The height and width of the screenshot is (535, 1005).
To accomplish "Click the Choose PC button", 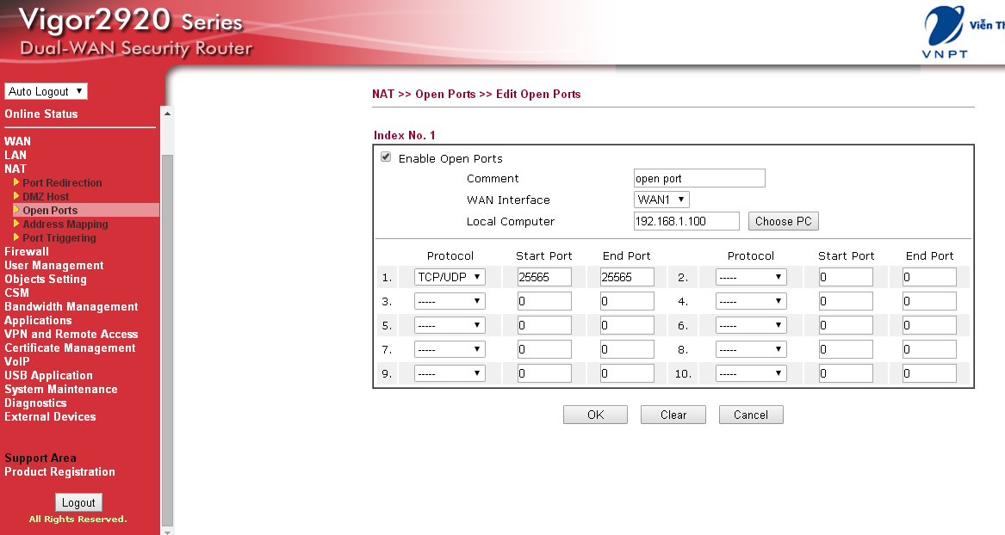I will tap(783, 221).
